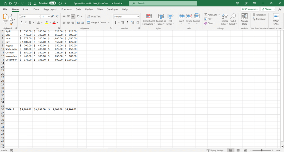
Task: Open the Formulas ribbon tab
Action: pyautogui.click(x=66, y=9)
